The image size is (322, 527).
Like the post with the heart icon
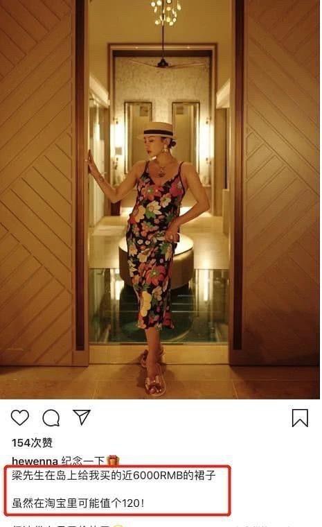20,417
